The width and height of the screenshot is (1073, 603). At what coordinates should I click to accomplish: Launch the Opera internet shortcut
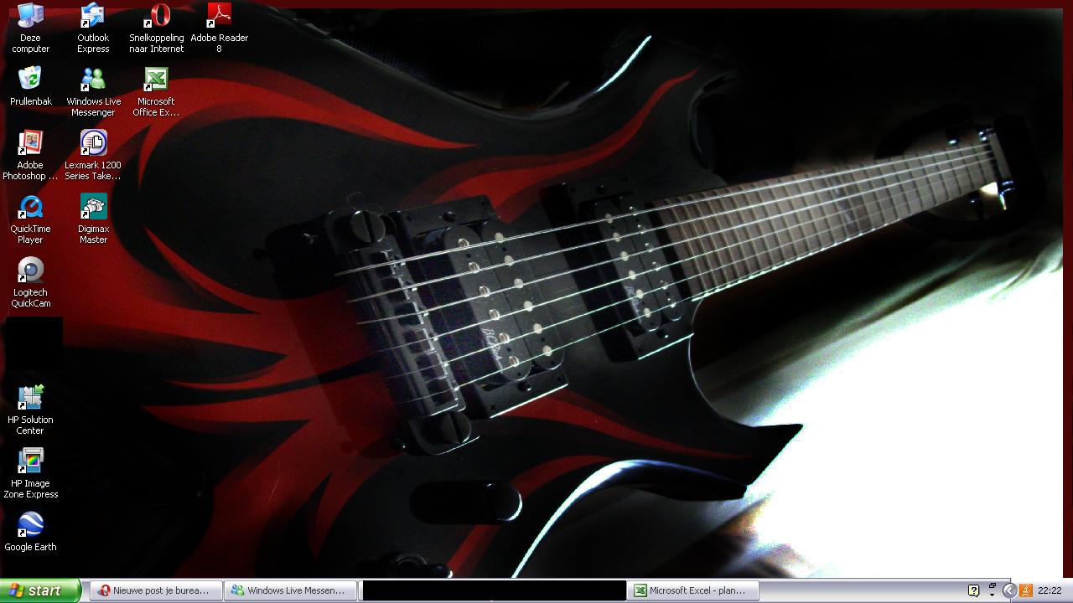(156, 17)
